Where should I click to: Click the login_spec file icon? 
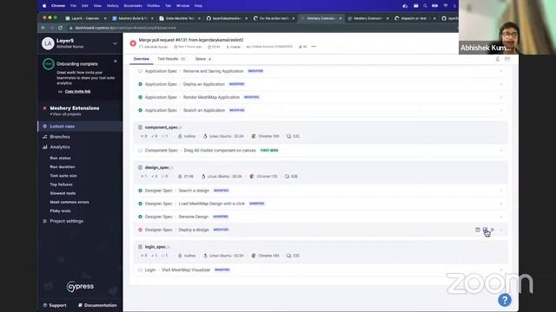(x=140, y=246)
